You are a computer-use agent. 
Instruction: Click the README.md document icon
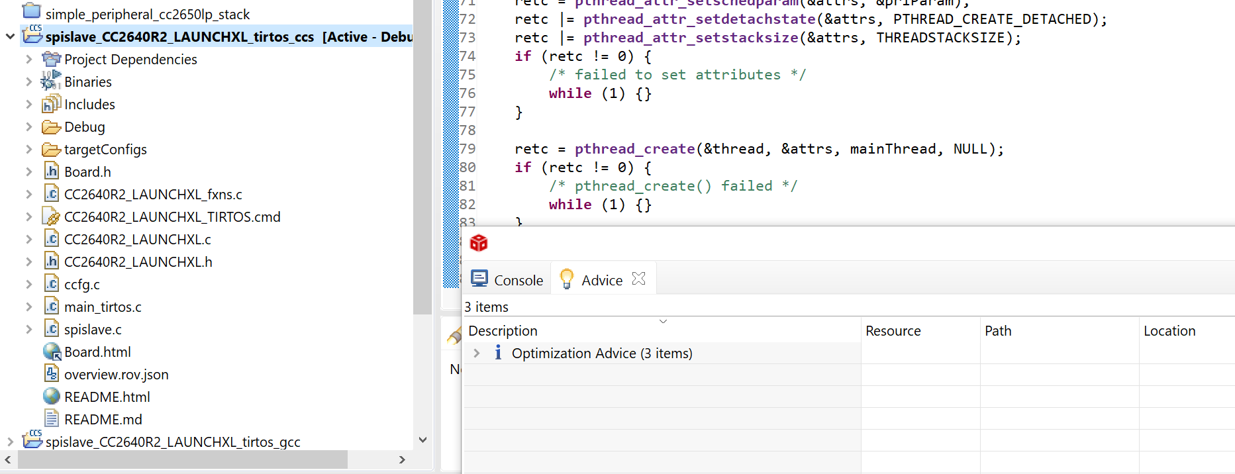[x=52, y=418]
